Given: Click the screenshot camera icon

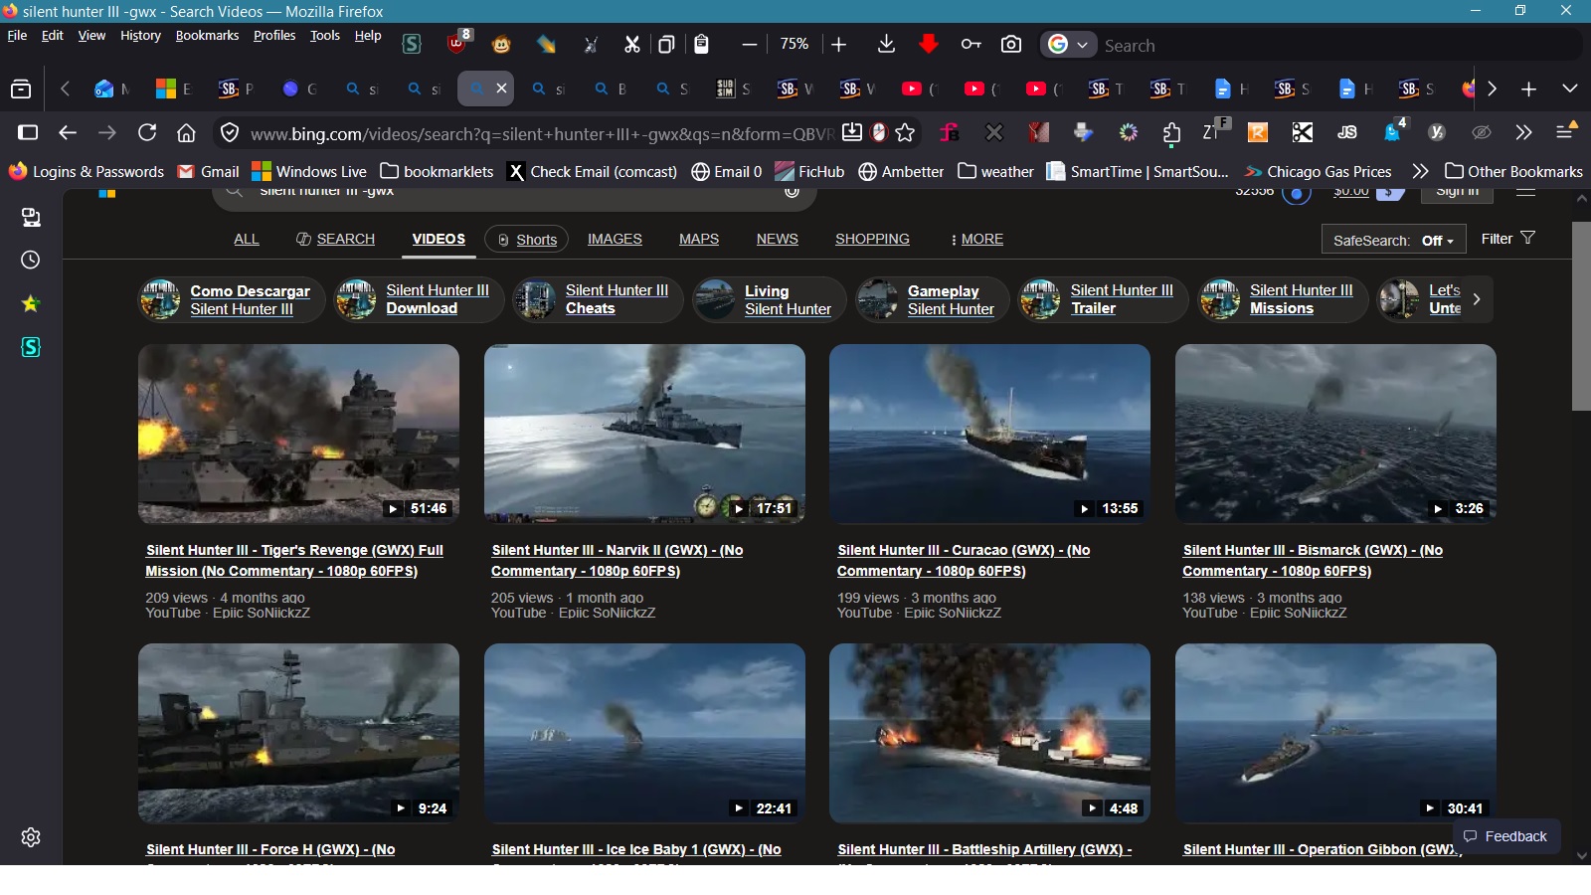Looking at the screenshot, I should (1011, 44).
